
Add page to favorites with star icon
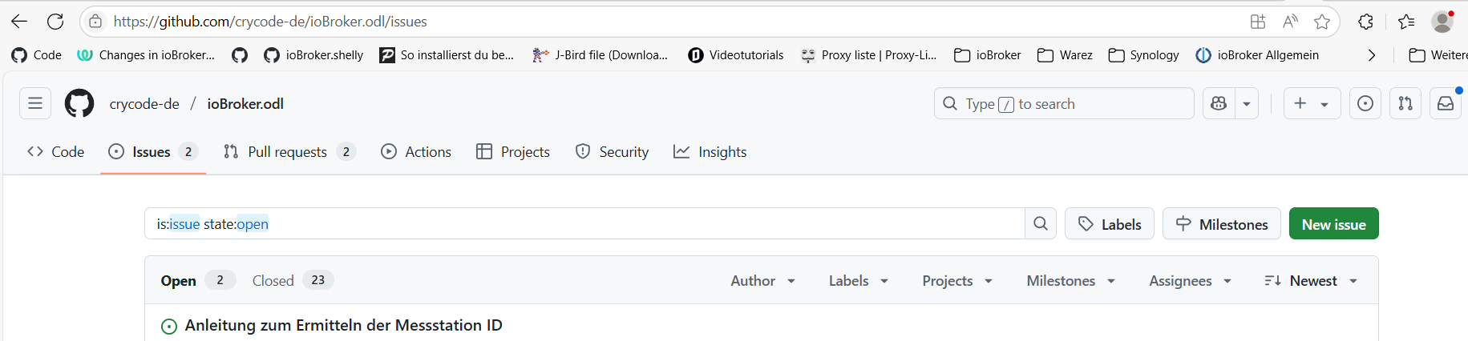pyautogui.click(x=1322, y=22)
